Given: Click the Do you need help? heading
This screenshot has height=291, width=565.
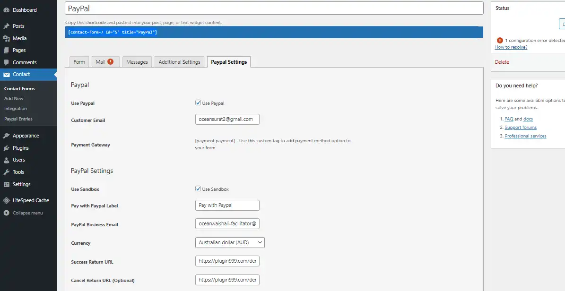Looking at the screenshot, I should tap(516, 86).
